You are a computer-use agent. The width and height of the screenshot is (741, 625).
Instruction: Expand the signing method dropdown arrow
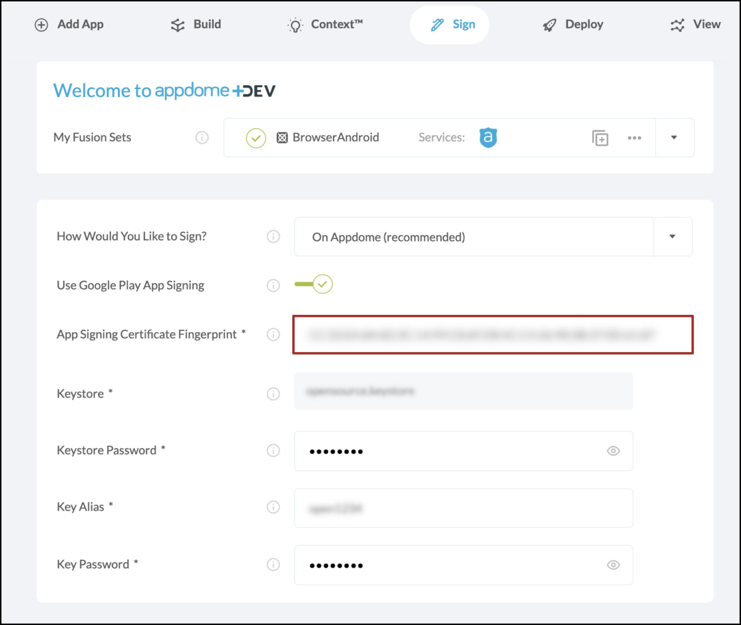pyautogui.click(x=672, y=237)
